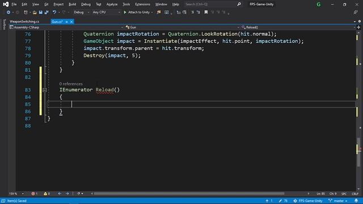Click Attach to Unity button
Image resolution: width=363 pixels, height=204 pixels.
137,12
